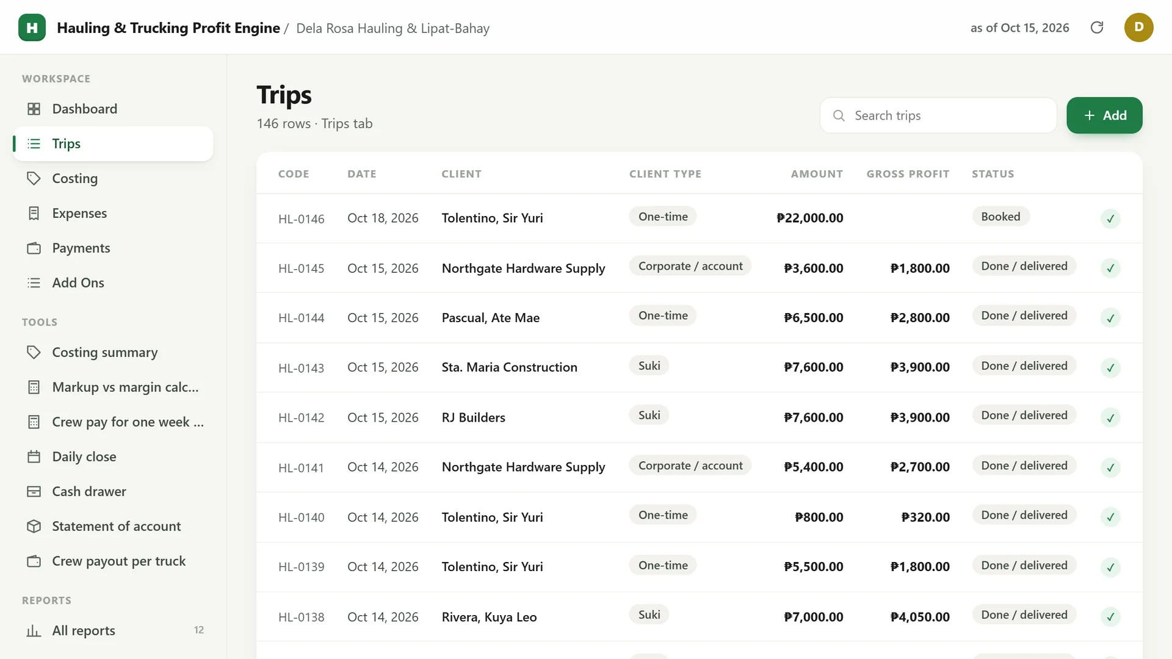Click the checkmark on row HL-0143
This screenshot has height=659, width=1172.
tap(1110, 368)
